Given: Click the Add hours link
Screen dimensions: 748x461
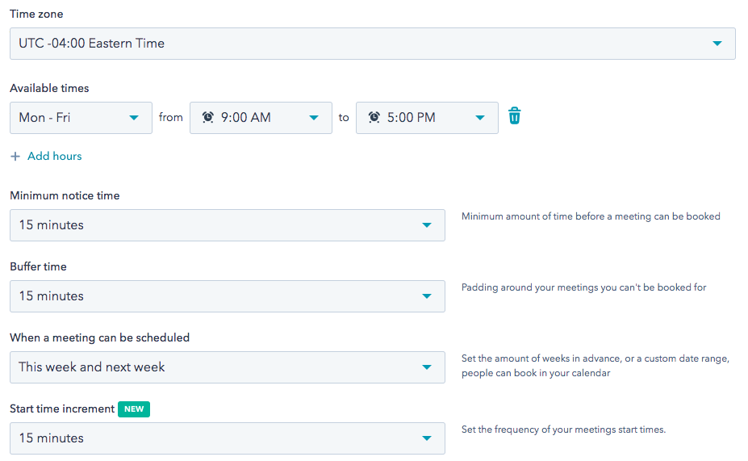Looking at the screenshot, I should 54,156.
